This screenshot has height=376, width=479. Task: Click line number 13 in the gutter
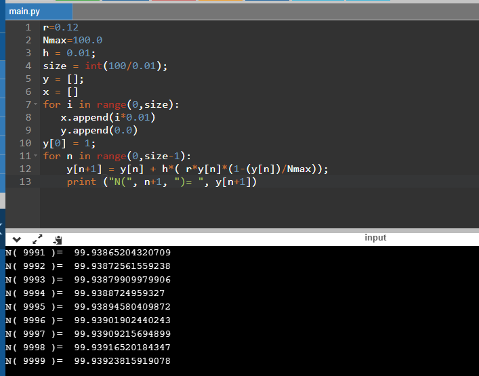click(25, 182)
